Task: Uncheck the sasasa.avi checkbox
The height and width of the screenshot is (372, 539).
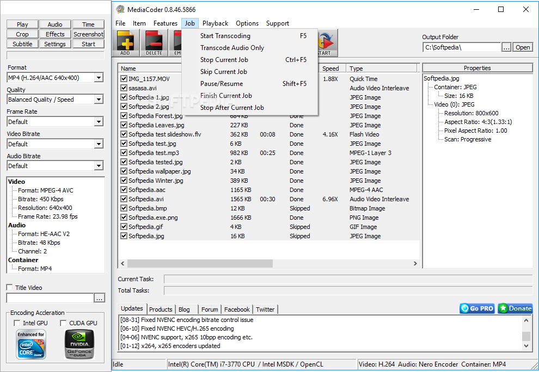Action: pos(124,88)
